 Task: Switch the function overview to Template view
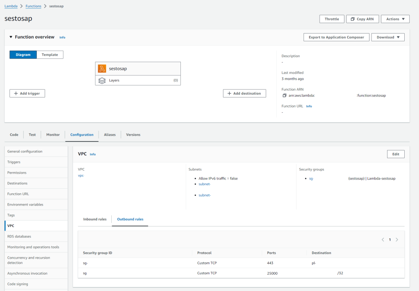coord(50,54)
